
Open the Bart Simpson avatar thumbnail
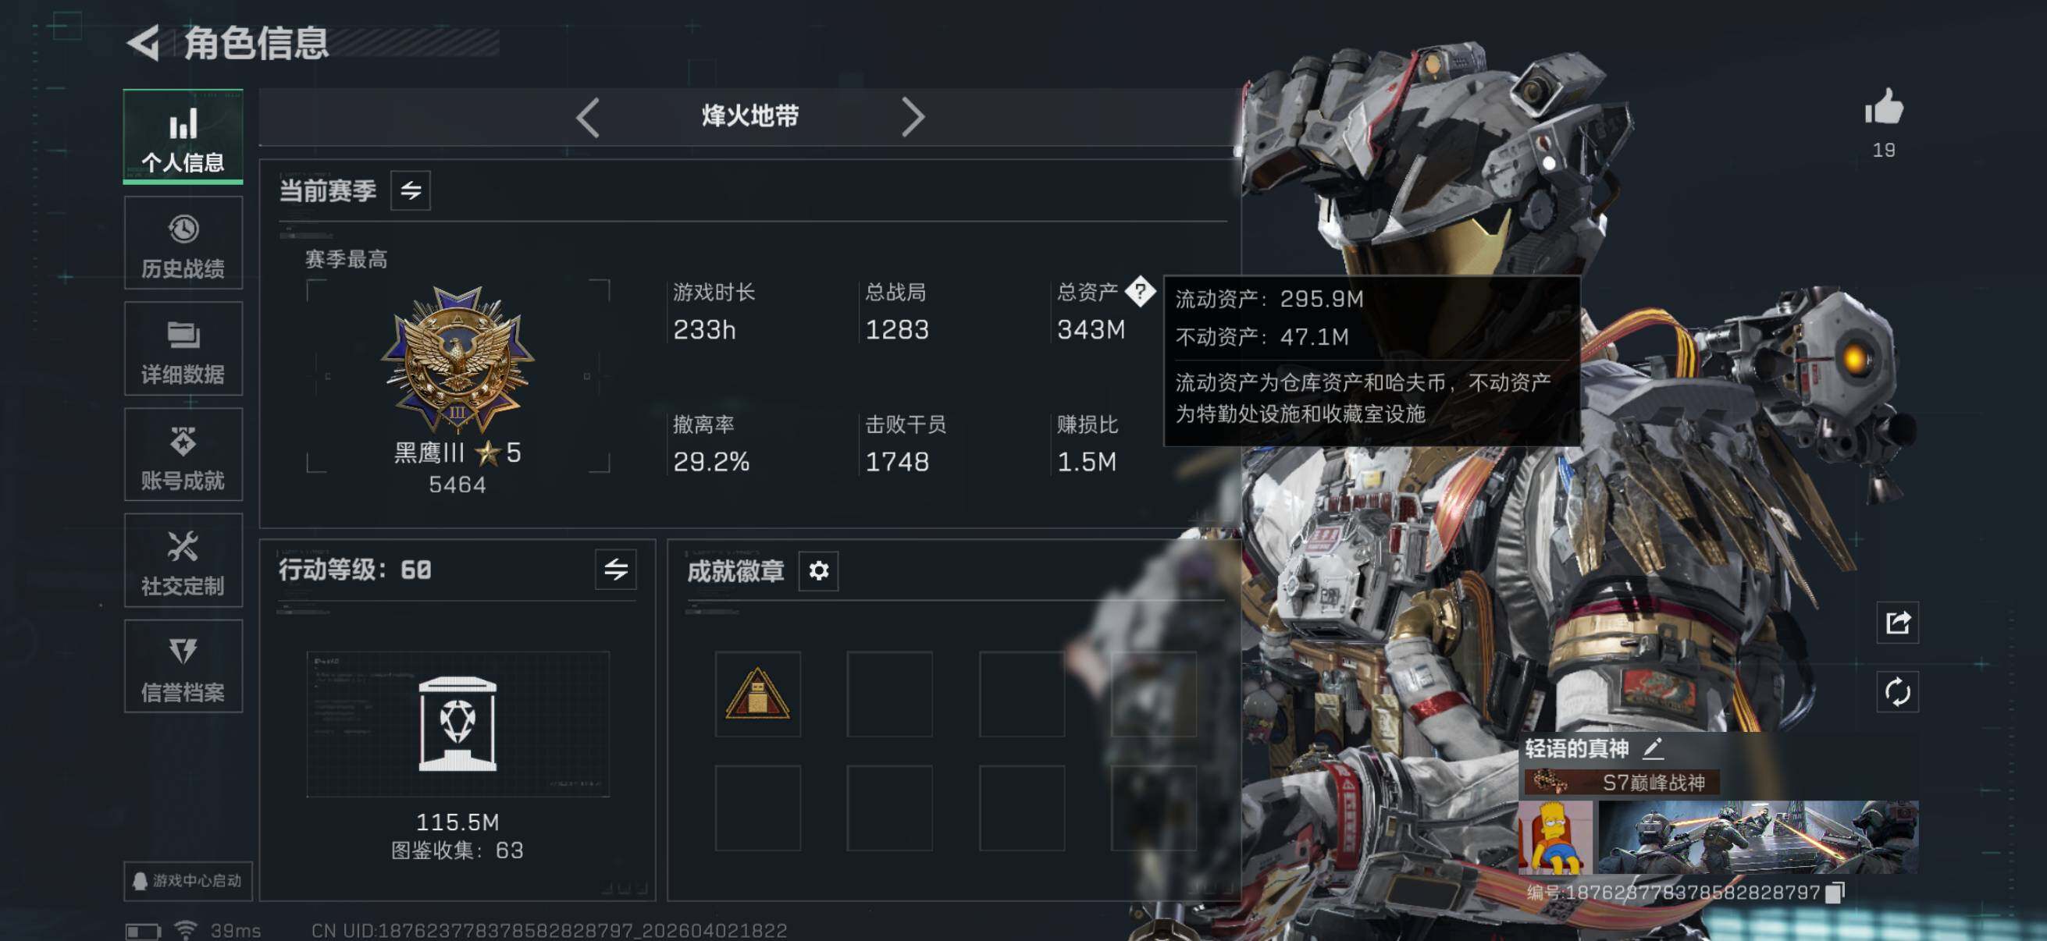[x=1555, y=837]
